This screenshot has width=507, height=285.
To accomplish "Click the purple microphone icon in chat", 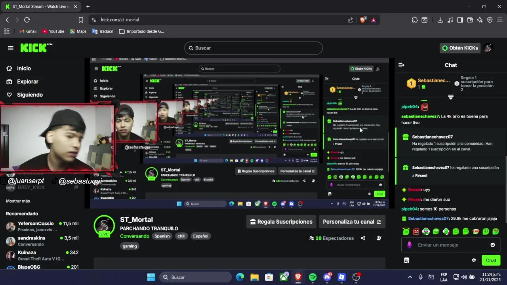I will click(x=410, y=245).
